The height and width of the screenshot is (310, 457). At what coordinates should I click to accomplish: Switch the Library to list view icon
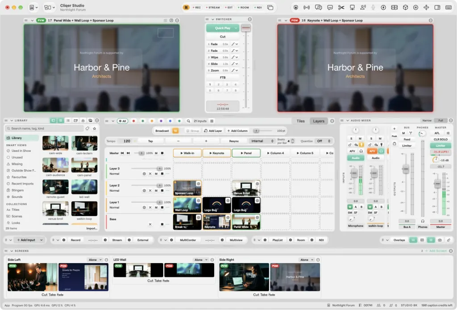coord(68,121)
